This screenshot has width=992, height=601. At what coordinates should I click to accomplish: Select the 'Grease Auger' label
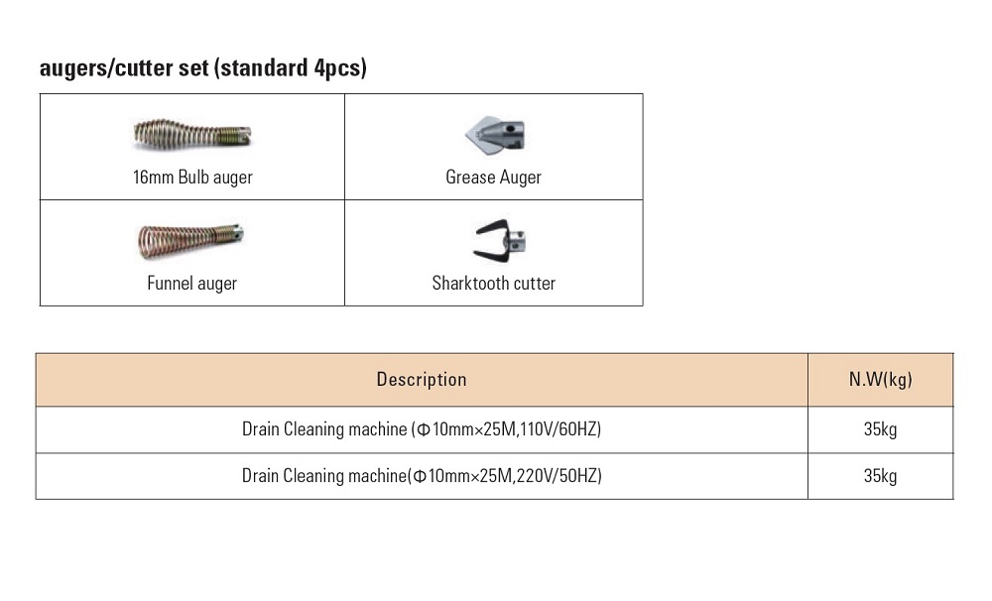[x=493, y=178]
